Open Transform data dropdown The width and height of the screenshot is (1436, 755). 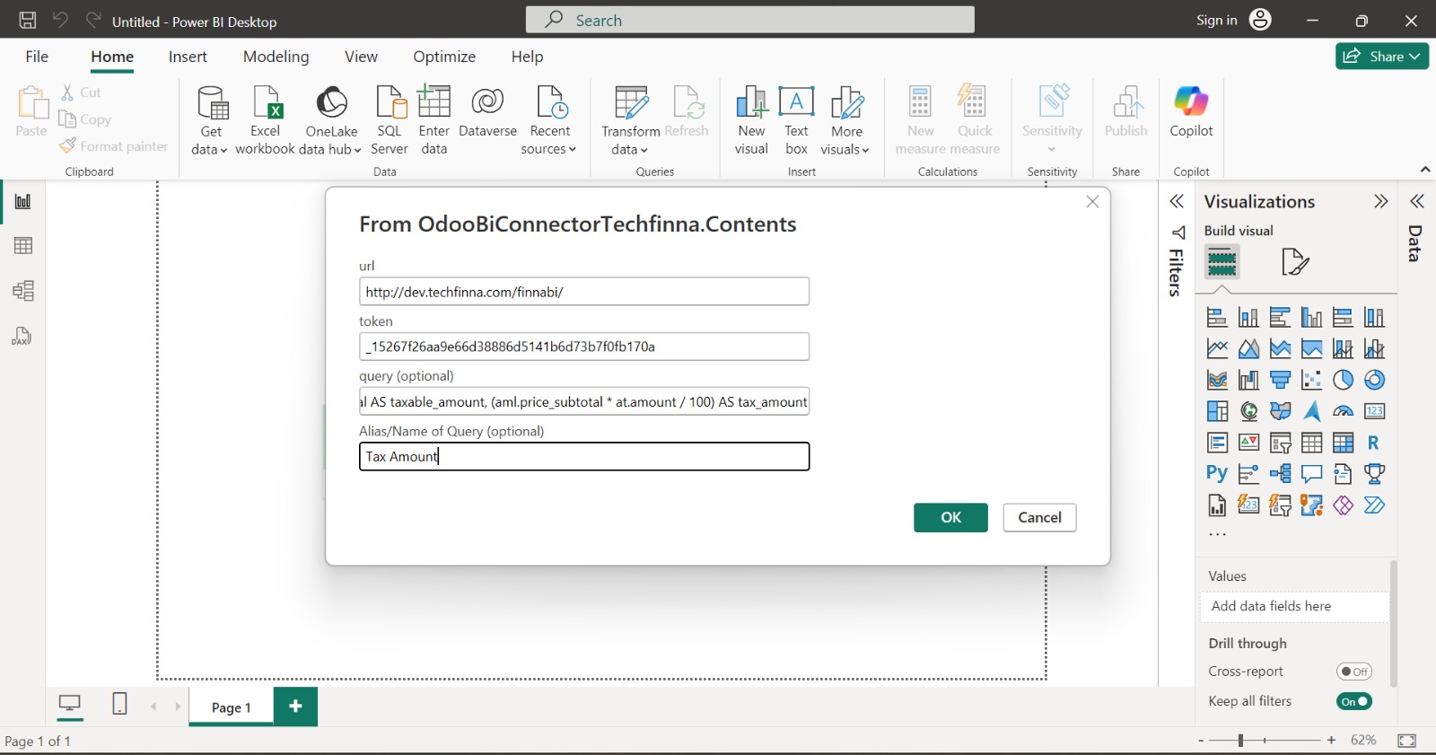630,121
